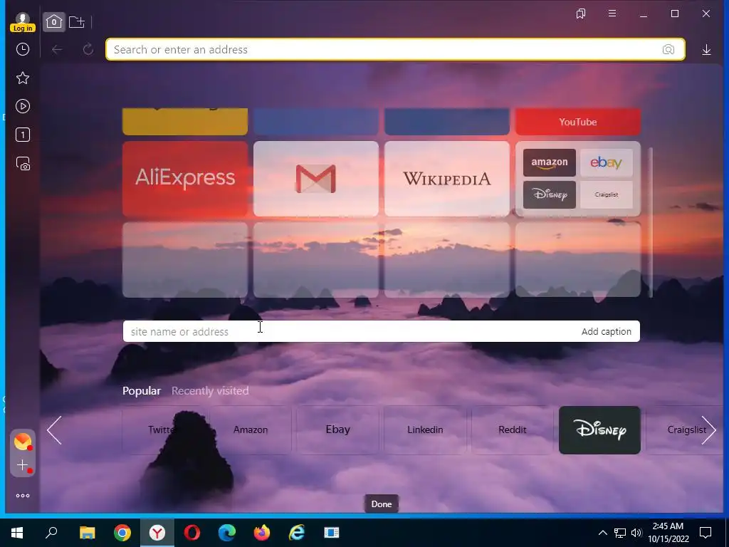Open the YouTube tile
The image size is (729, 547).
coord(578,121)
